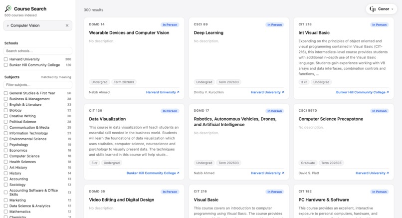The height and width of the screenshot is (218, 402).
Task: Toggle Art History subject filter
Action: [x=5, y=168]
